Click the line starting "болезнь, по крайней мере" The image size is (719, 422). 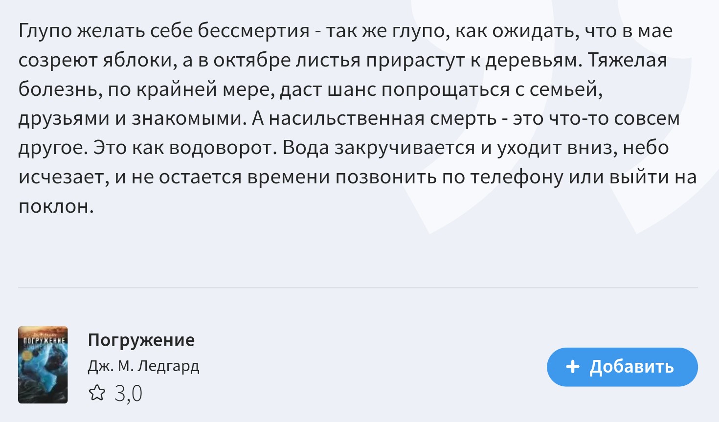tap(311, 89)
